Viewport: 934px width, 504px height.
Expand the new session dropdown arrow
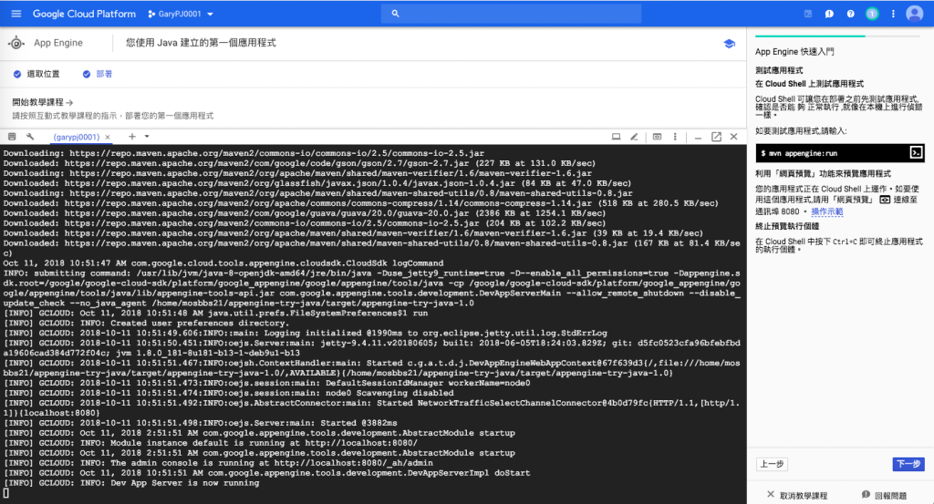tap(147, 137)
